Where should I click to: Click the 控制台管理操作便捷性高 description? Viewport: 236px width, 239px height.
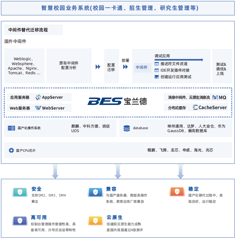(53, 227)
